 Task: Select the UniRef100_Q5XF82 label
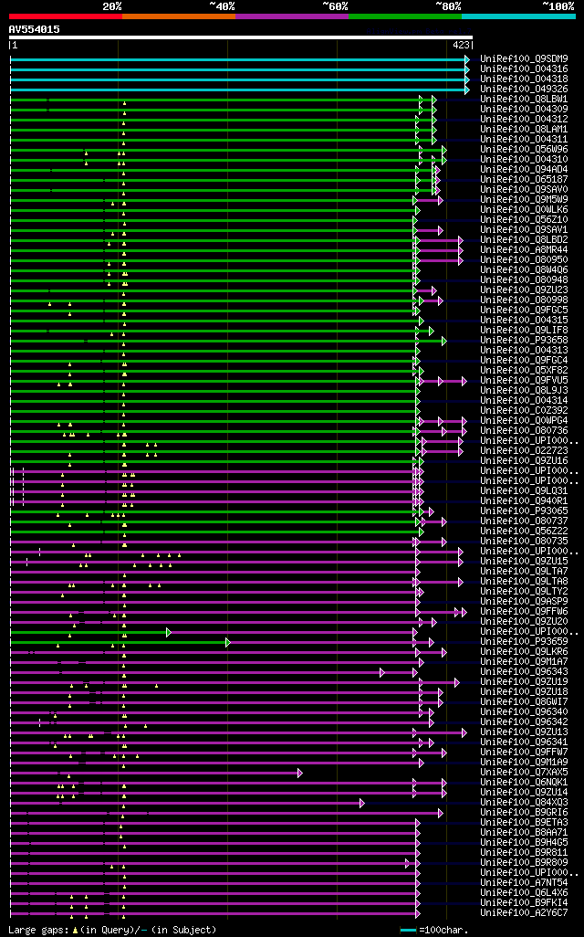525,371
